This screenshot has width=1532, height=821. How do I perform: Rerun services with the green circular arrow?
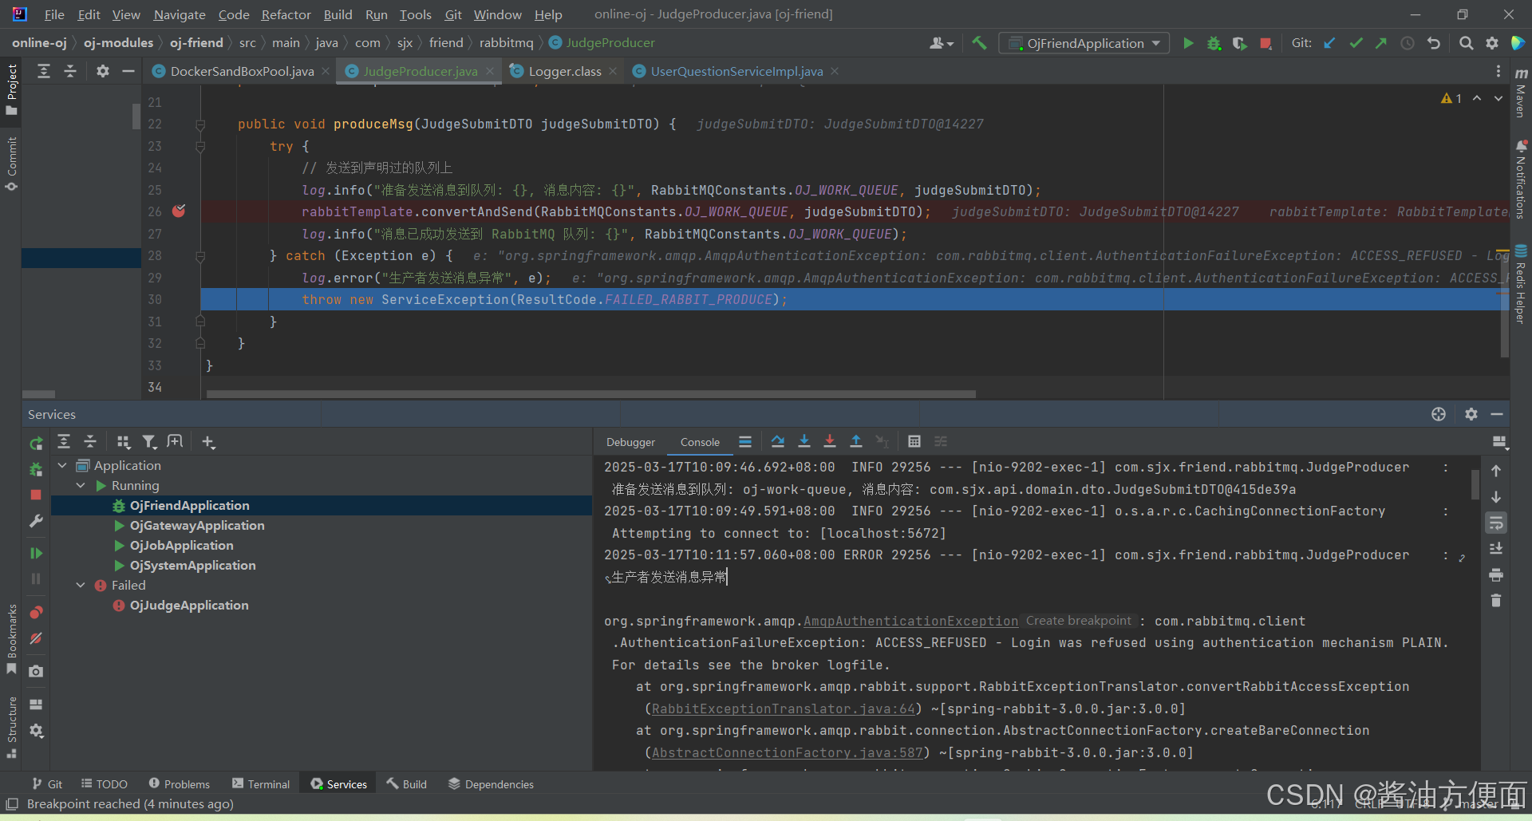pos(36,444)
